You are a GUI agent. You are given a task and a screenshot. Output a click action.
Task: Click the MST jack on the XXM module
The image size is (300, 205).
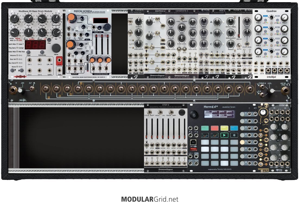point(288,164)
